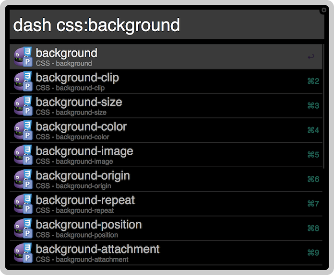Click Dash icon beside background-image result
Image resolution: width=334 pixels, height=275 pixels.
23,155
